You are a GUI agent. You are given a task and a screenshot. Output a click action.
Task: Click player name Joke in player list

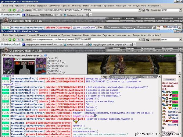tap(175, 109)
